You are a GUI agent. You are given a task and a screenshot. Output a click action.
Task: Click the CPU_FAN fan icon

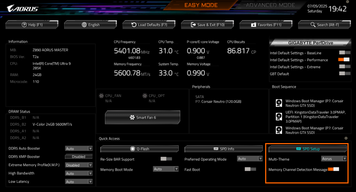coord(101,96)
